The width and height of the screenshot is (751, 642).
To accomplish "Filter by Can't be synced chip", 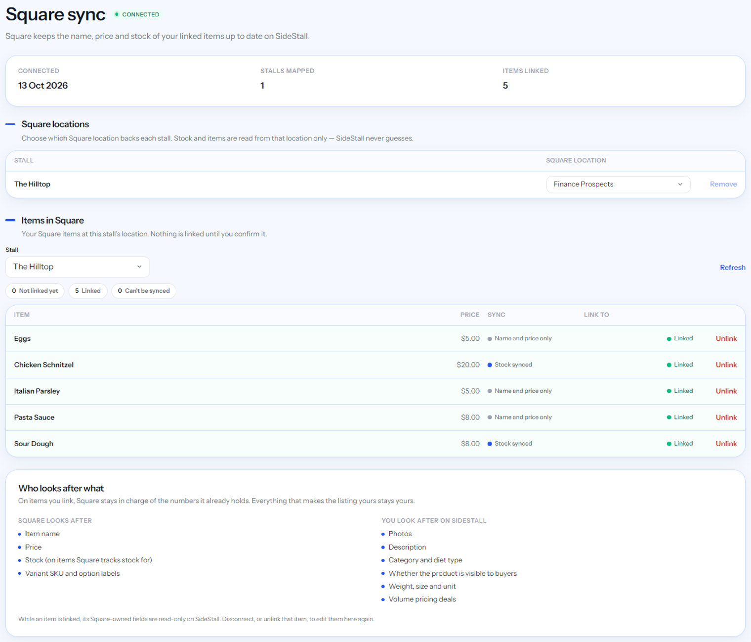I will [x=144, y=291].
